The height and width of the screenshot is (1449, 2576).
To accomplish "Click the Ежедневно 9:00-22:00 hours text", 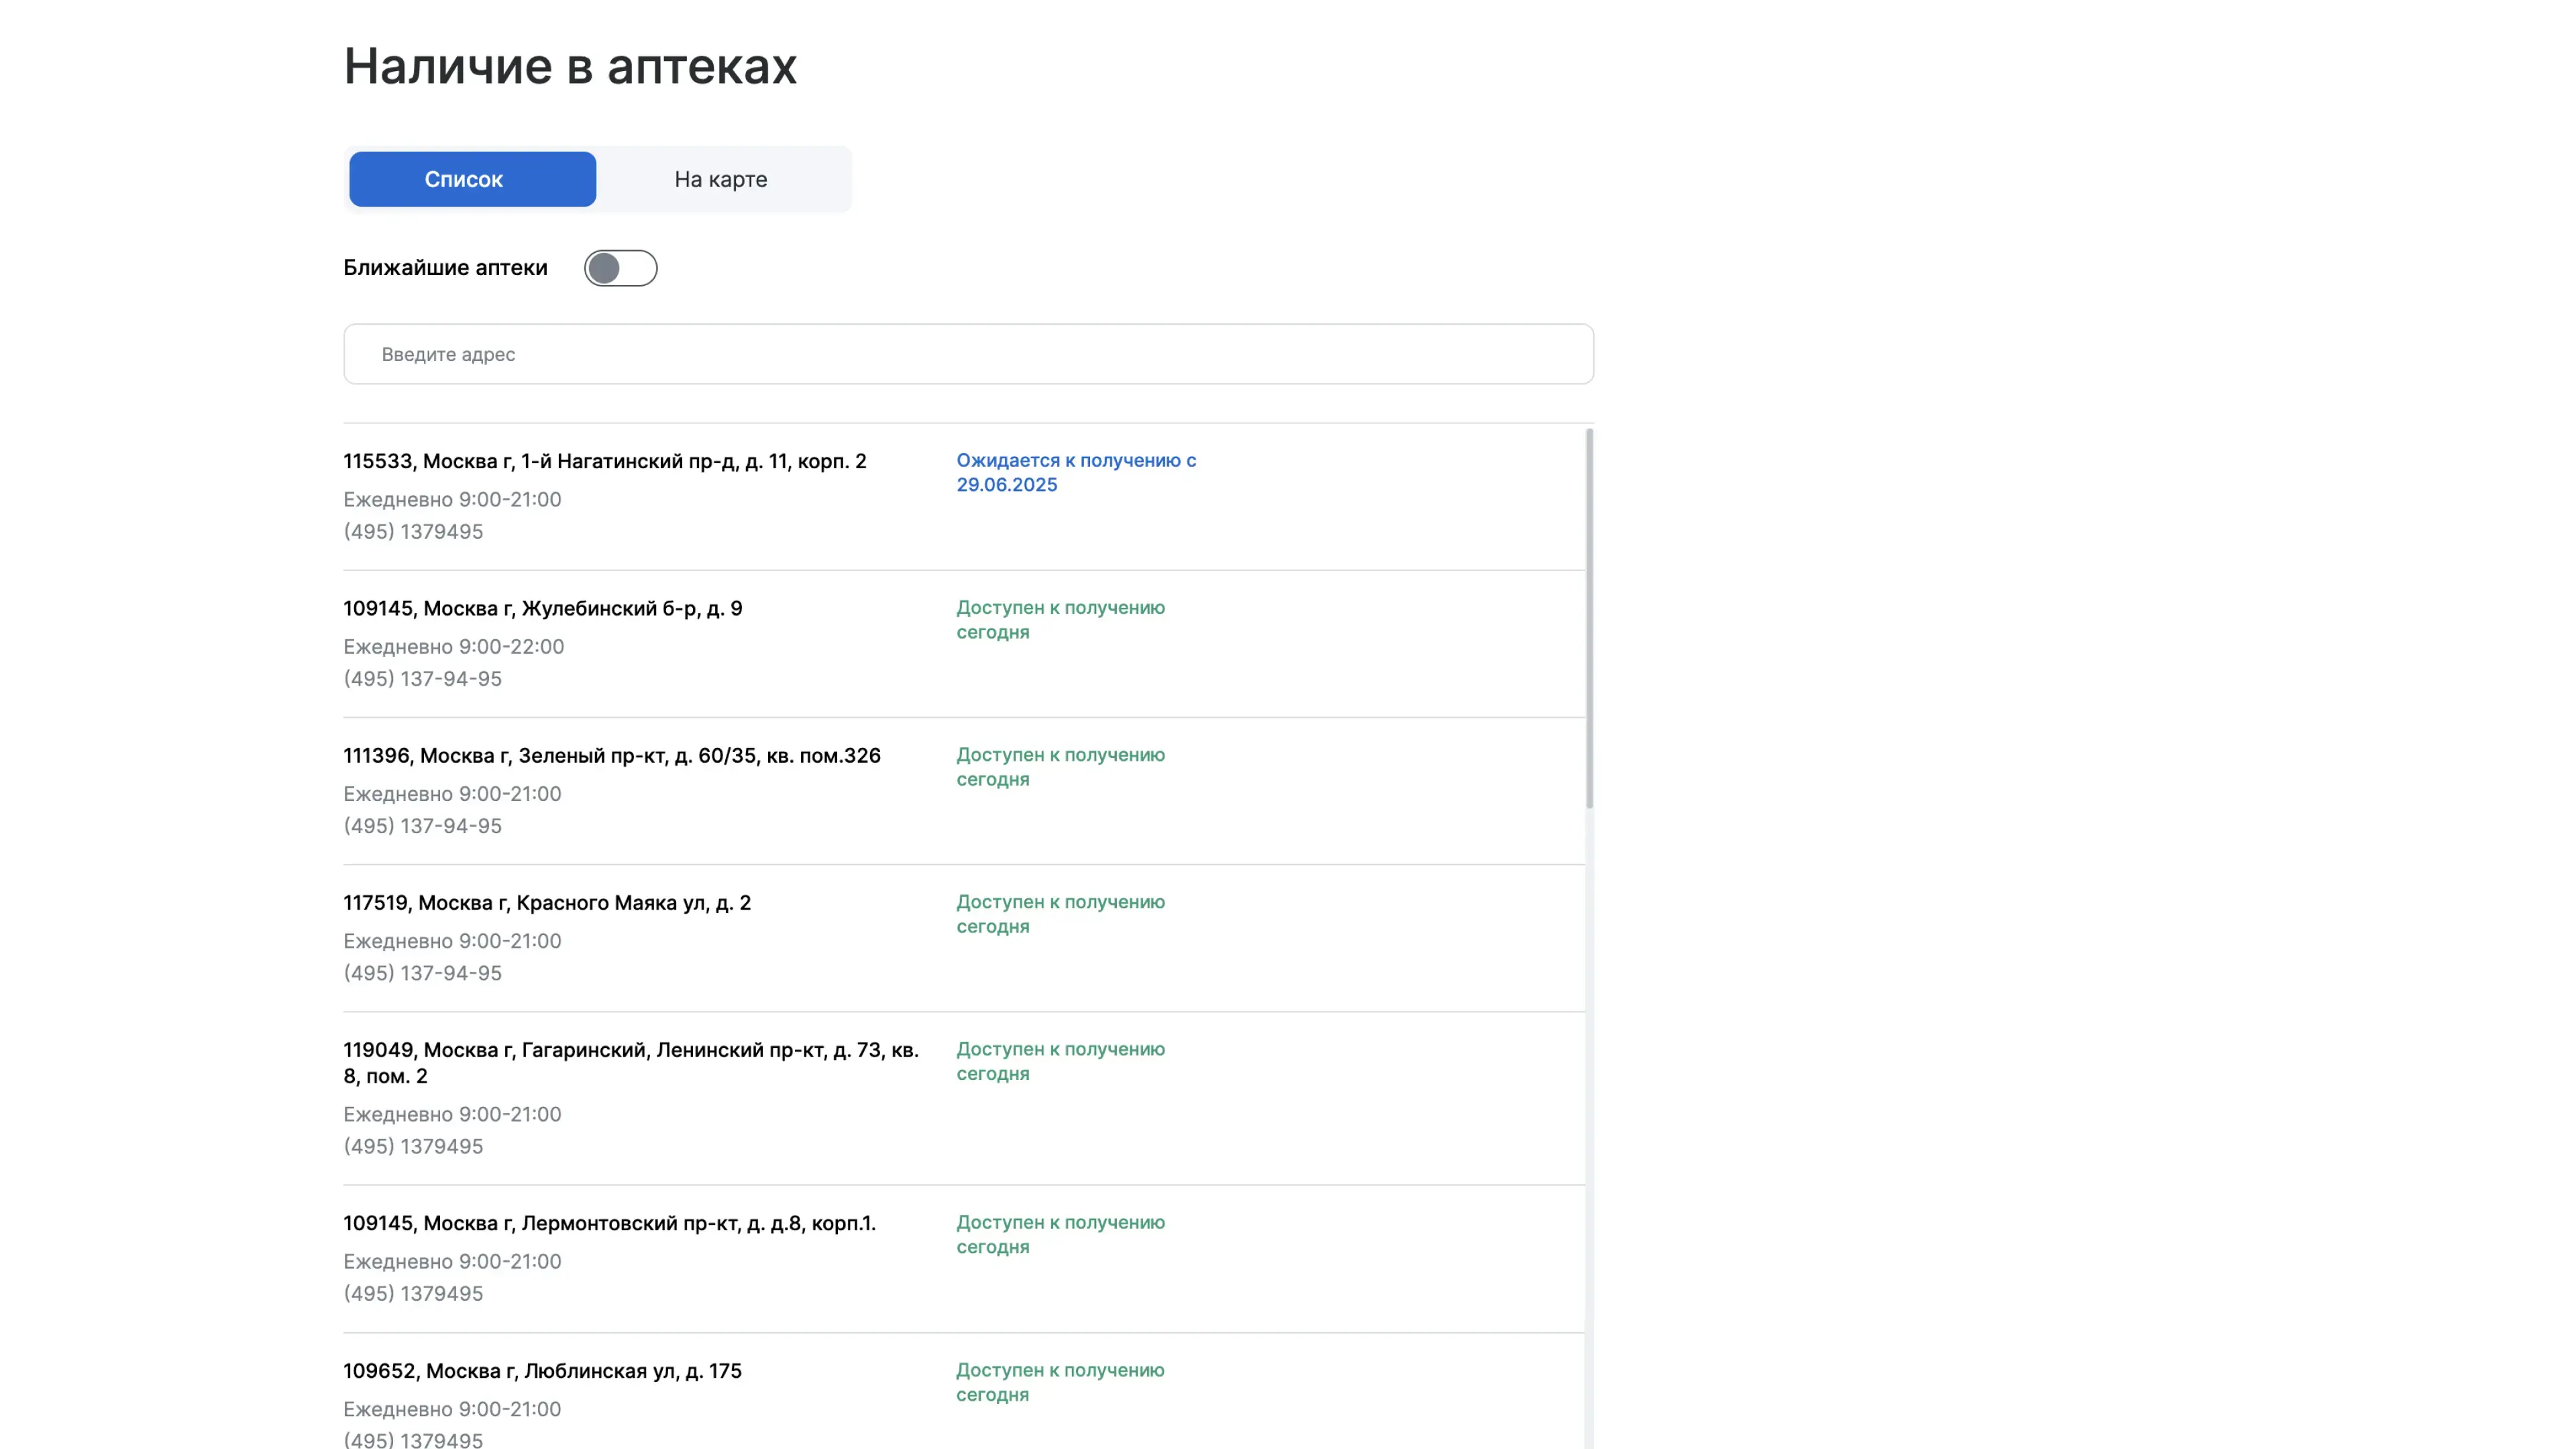I will (453, 646).
